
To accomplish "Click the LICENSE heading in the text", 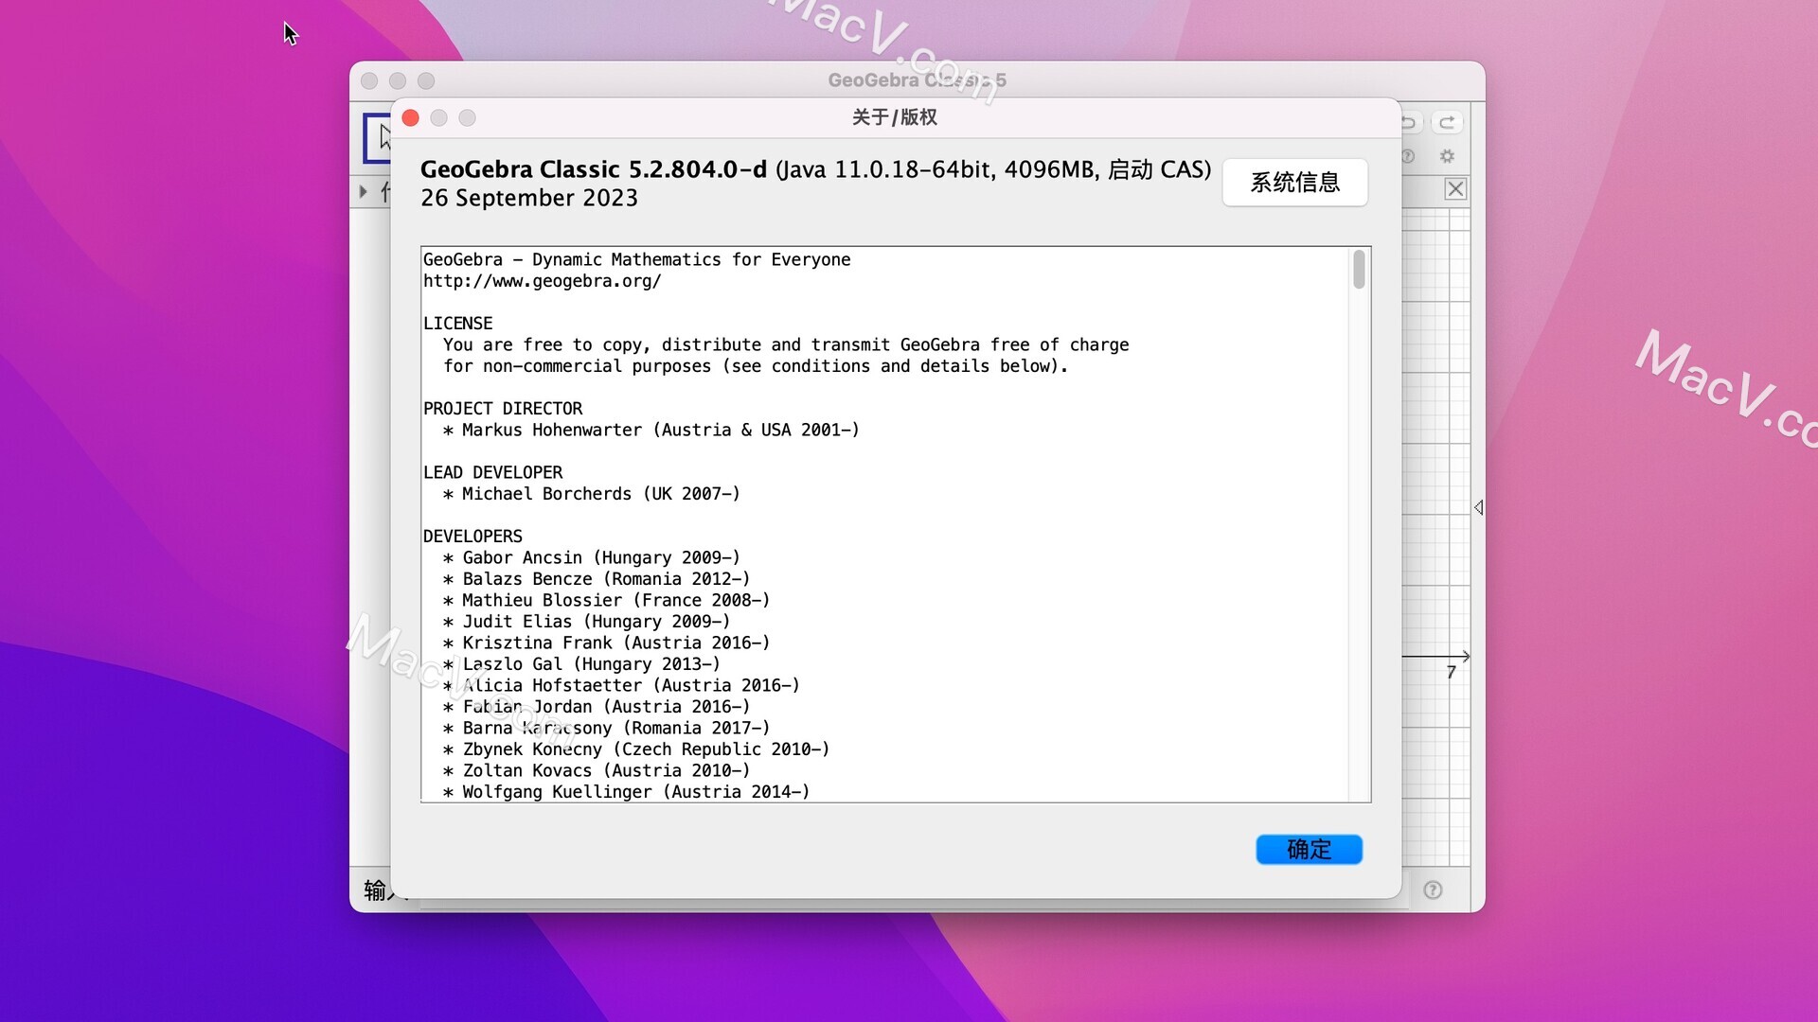I will (457, 324).
